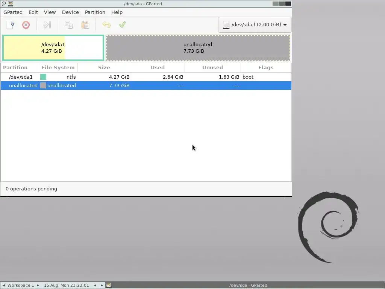Click the 2.64 GiB used cell
Image resolution: width=385 pixels, height=289 pixels.
tap(173, 77)
